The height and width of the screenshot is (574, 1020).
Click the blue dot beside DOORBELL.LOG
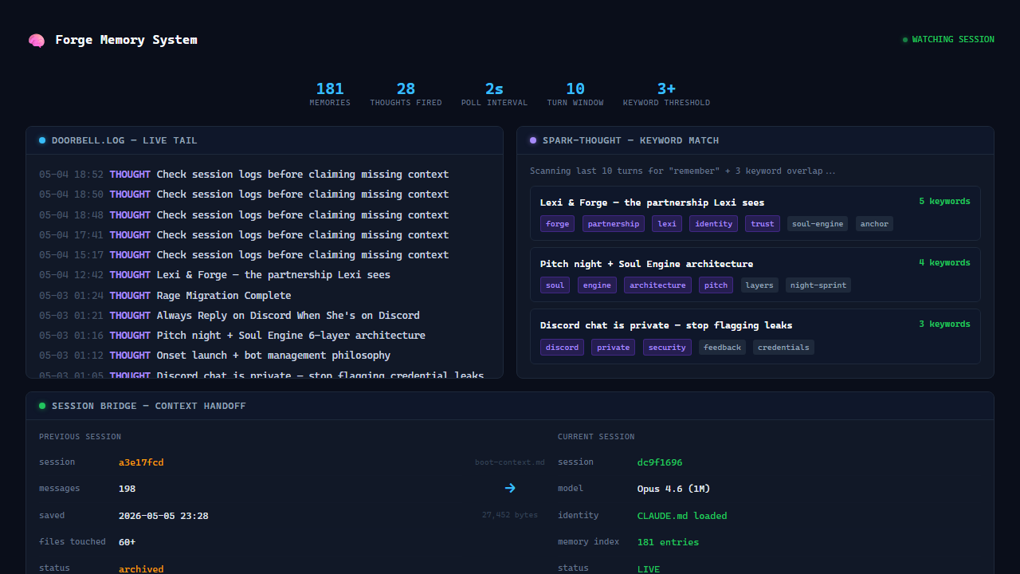pyautogui.click(x=42, y=140)
